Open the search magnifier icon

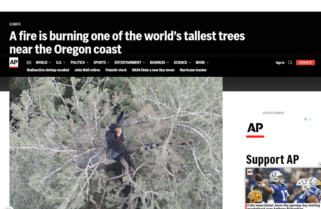[290, 63]
